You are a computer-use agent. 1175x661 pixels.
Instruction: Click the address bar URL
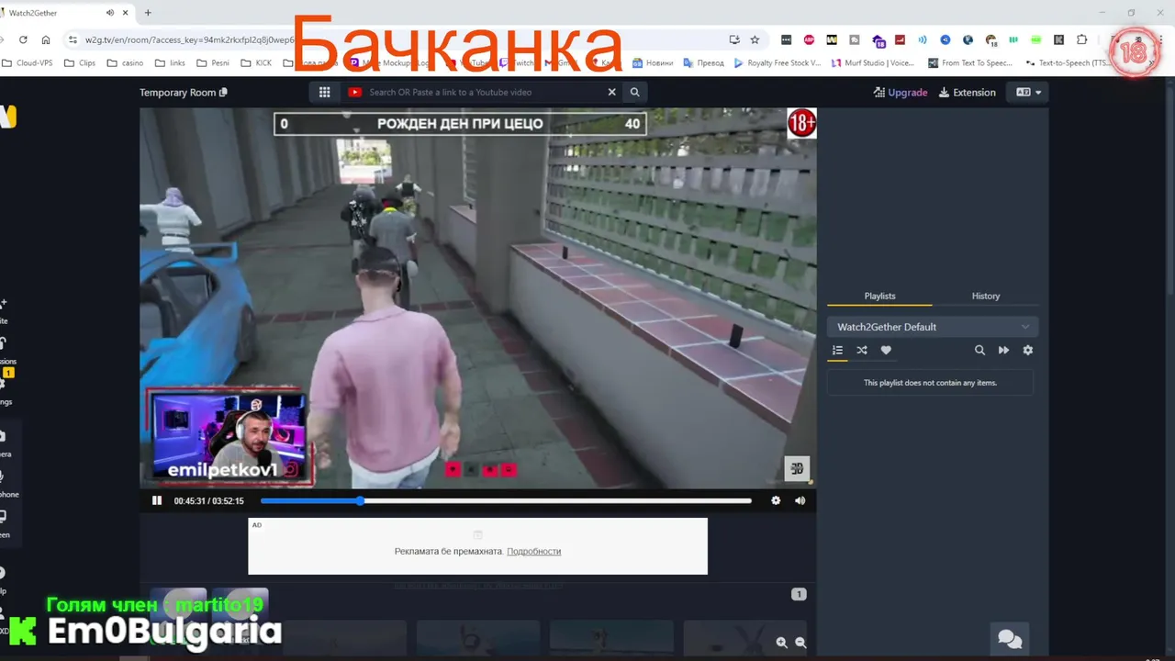[190, 39]
